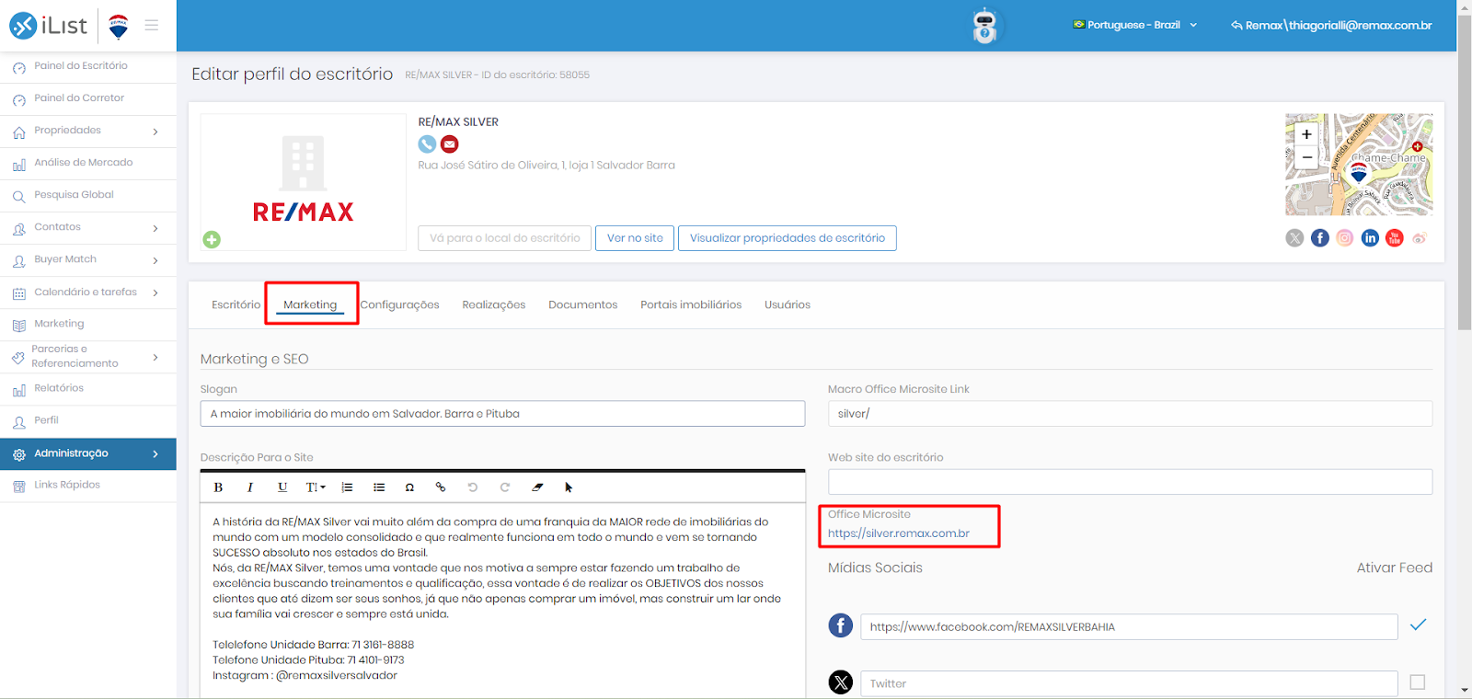Open the Portais imobiliários tab
1472x699 pixels.
coord(691,304)
